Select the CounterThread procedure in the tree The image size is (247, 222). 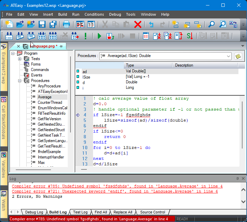(x=50, y=102)
